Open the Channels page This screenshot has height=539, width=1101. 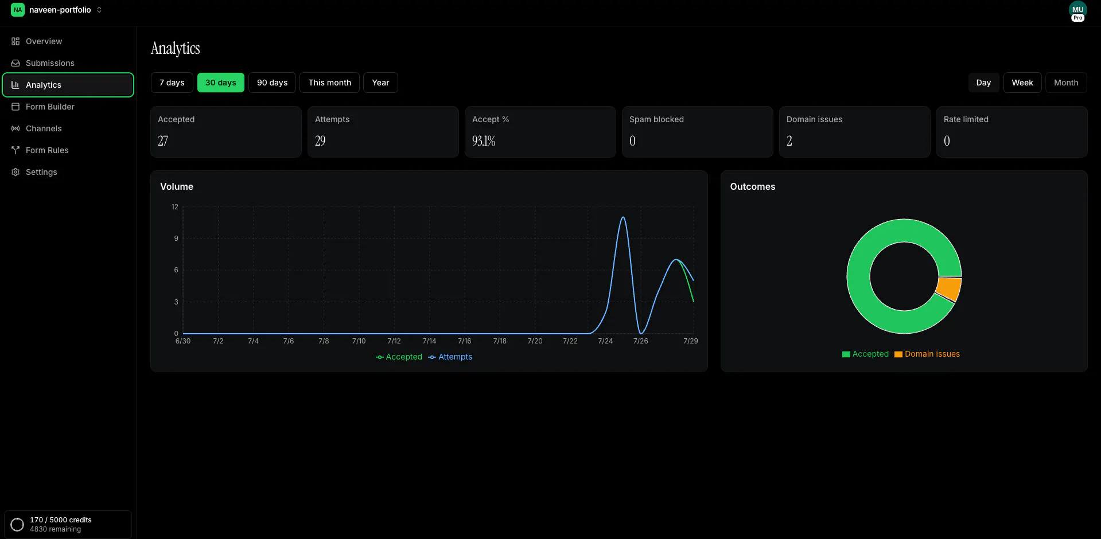pyautogui.click(x=68, y=128)
